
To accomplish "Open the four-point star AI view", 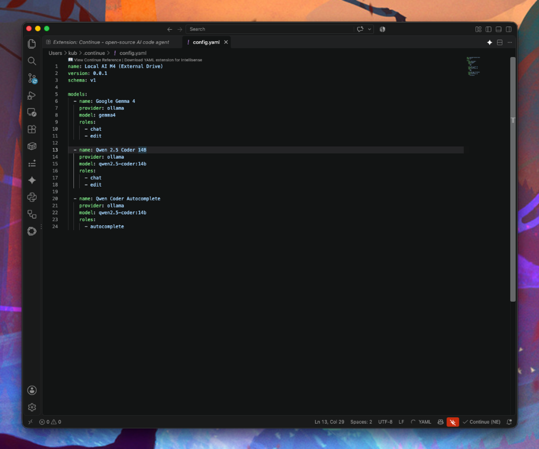I will click(32, 180).
